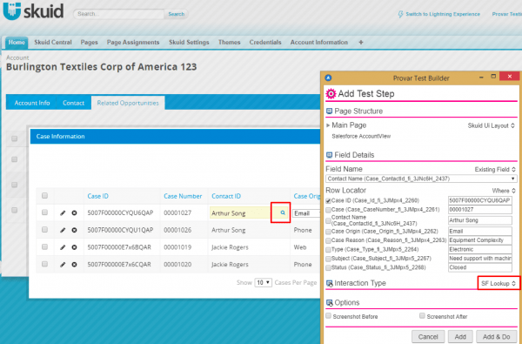
Task: Open the Credentials tab
Action: 265,43
